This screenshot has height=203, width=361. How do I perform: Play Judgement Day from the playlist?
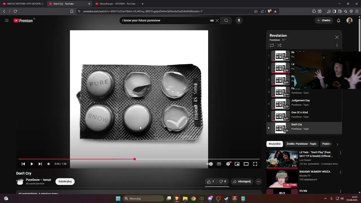point(304,104)
